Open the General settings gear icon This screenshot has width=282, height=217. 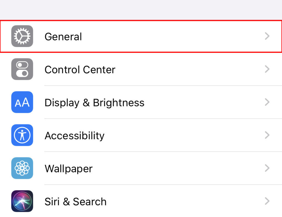point(22,36)
